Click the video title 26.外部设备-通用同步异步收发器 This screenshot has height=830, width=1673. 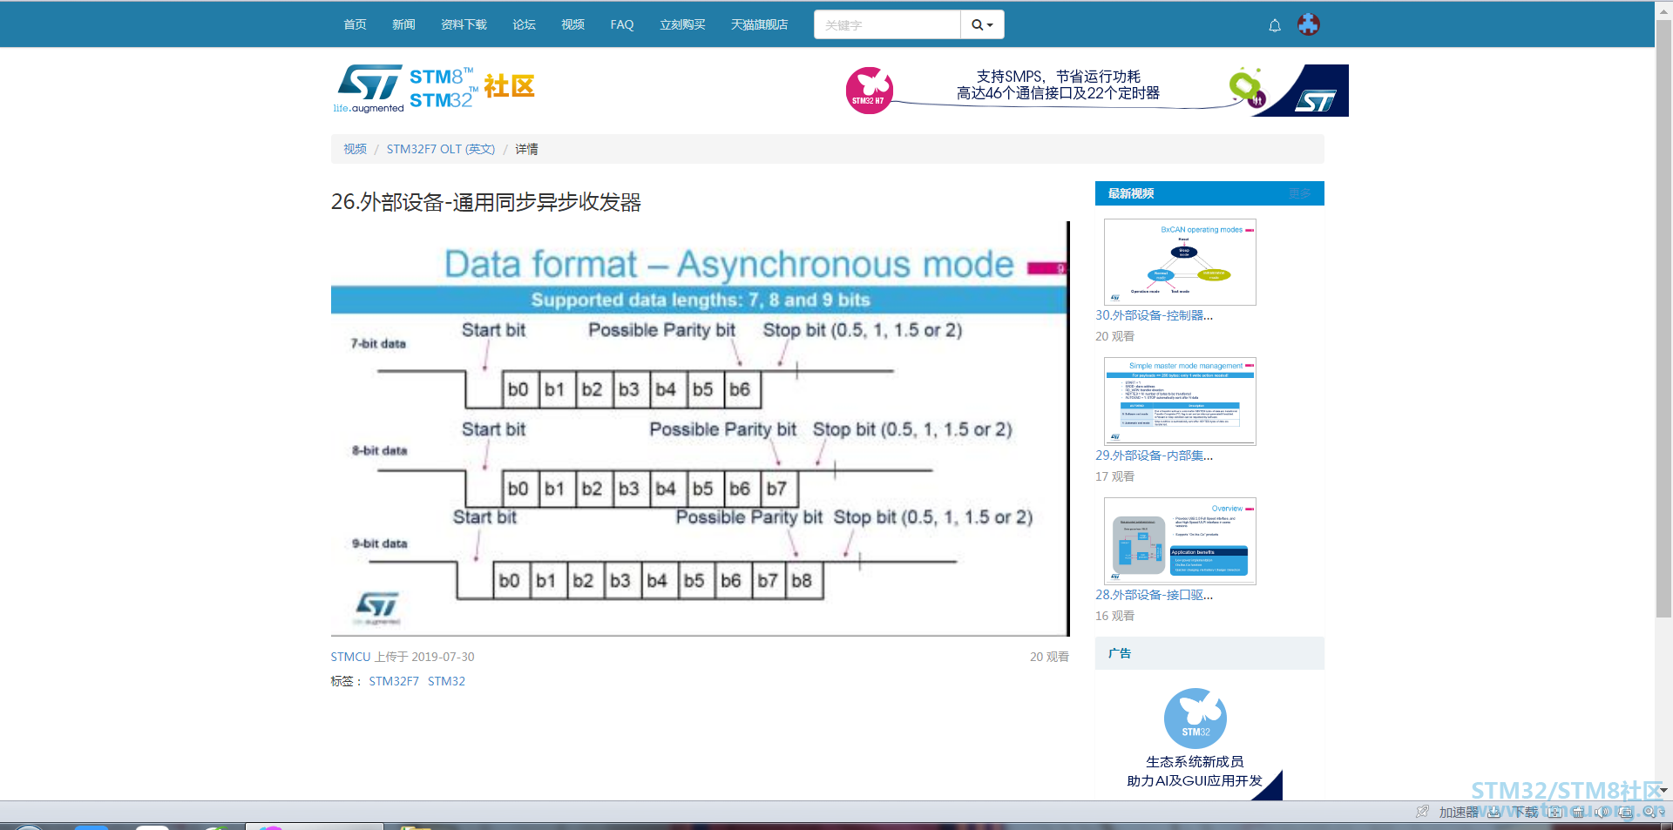click(x=486, y=202)
